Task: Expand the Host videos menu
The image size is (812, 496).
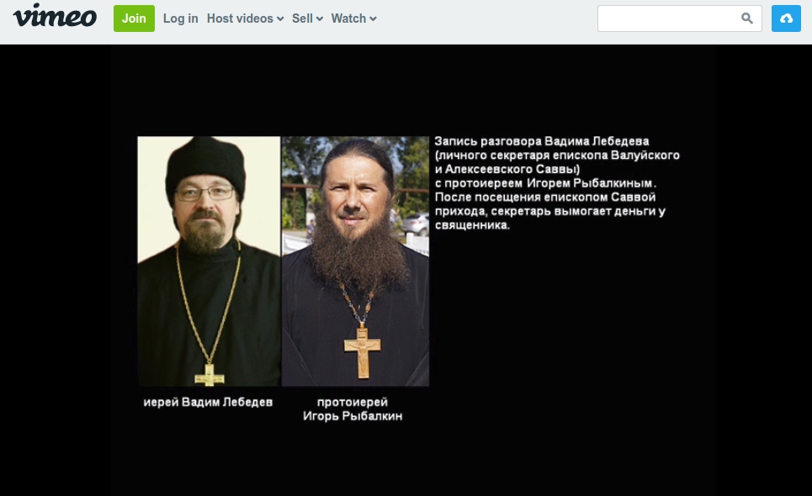Action: pyautogui.click(x=246, y=18)
